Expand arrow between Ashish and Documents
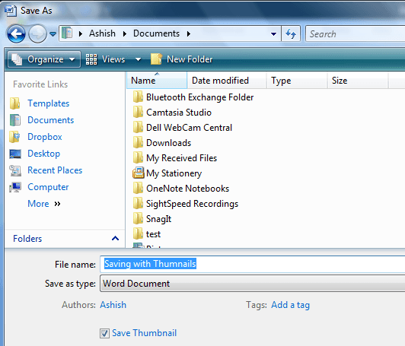 tap(125, 33)
